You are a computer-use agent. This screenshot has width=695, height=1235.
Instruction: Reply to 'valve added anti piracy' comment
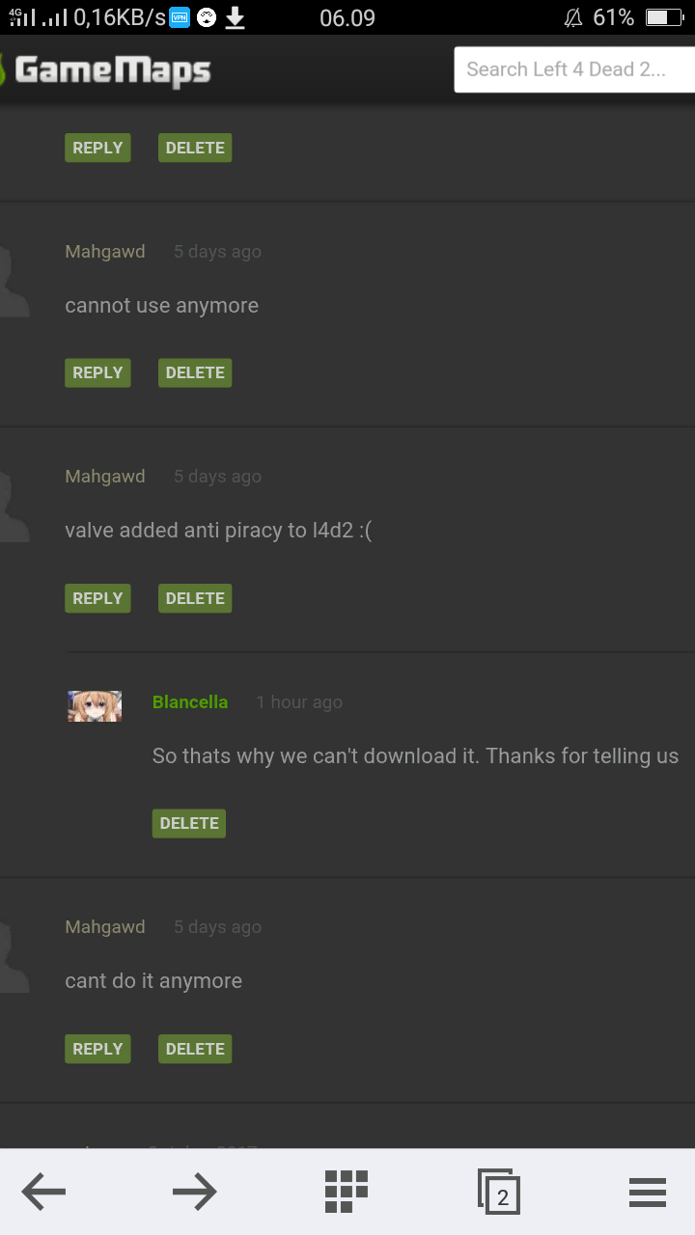(97, 598)
